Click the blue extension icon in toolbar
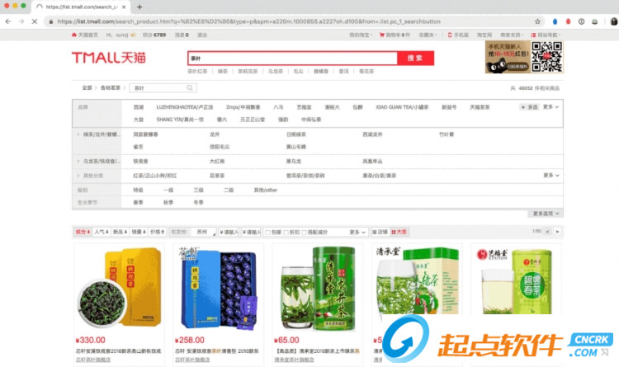The width and height of the screenshot is (619, 367). click(555, 21)
